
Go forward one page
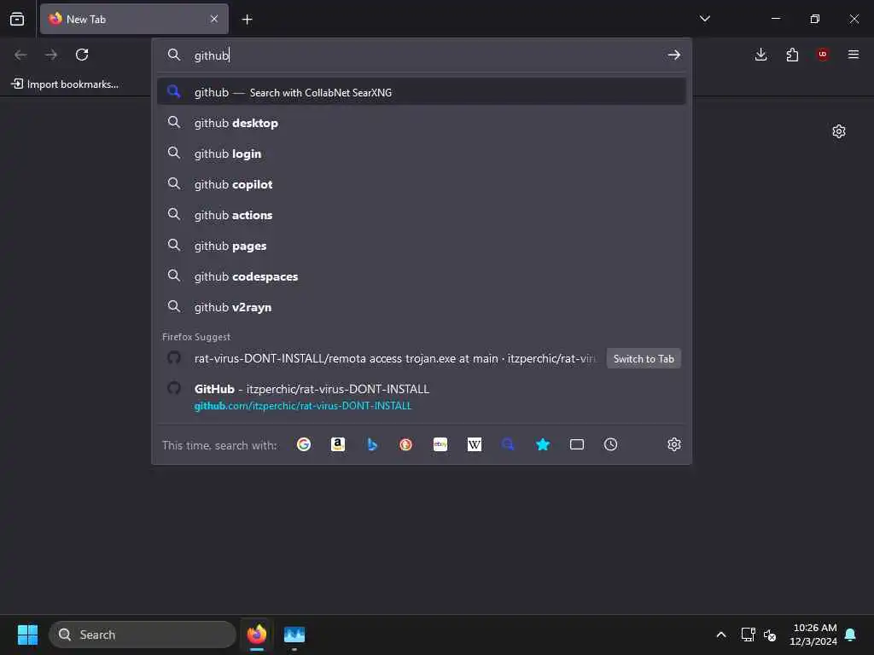pyautogui.click(x=51, y=55)
